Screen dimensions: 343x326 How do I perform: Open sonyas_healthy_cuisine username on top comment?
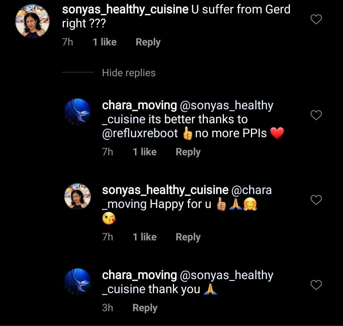pos(125,10)
